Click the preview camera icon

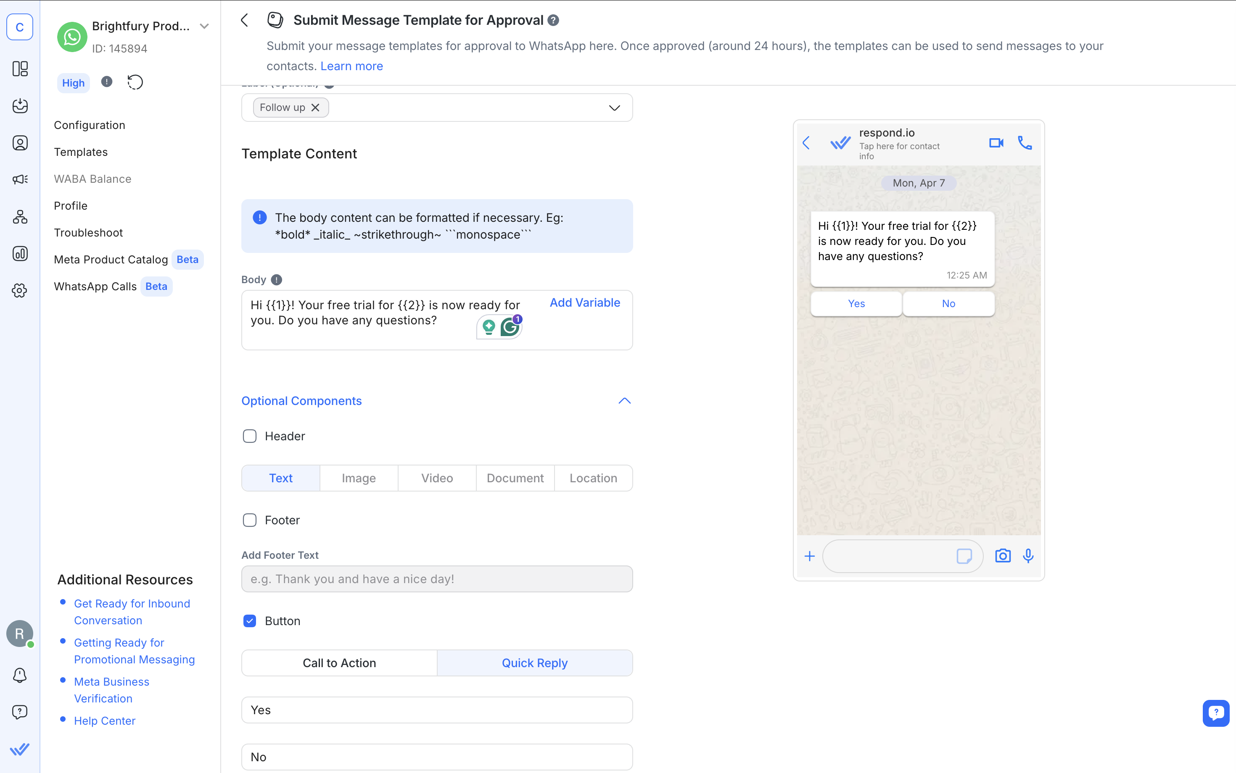1003,556
